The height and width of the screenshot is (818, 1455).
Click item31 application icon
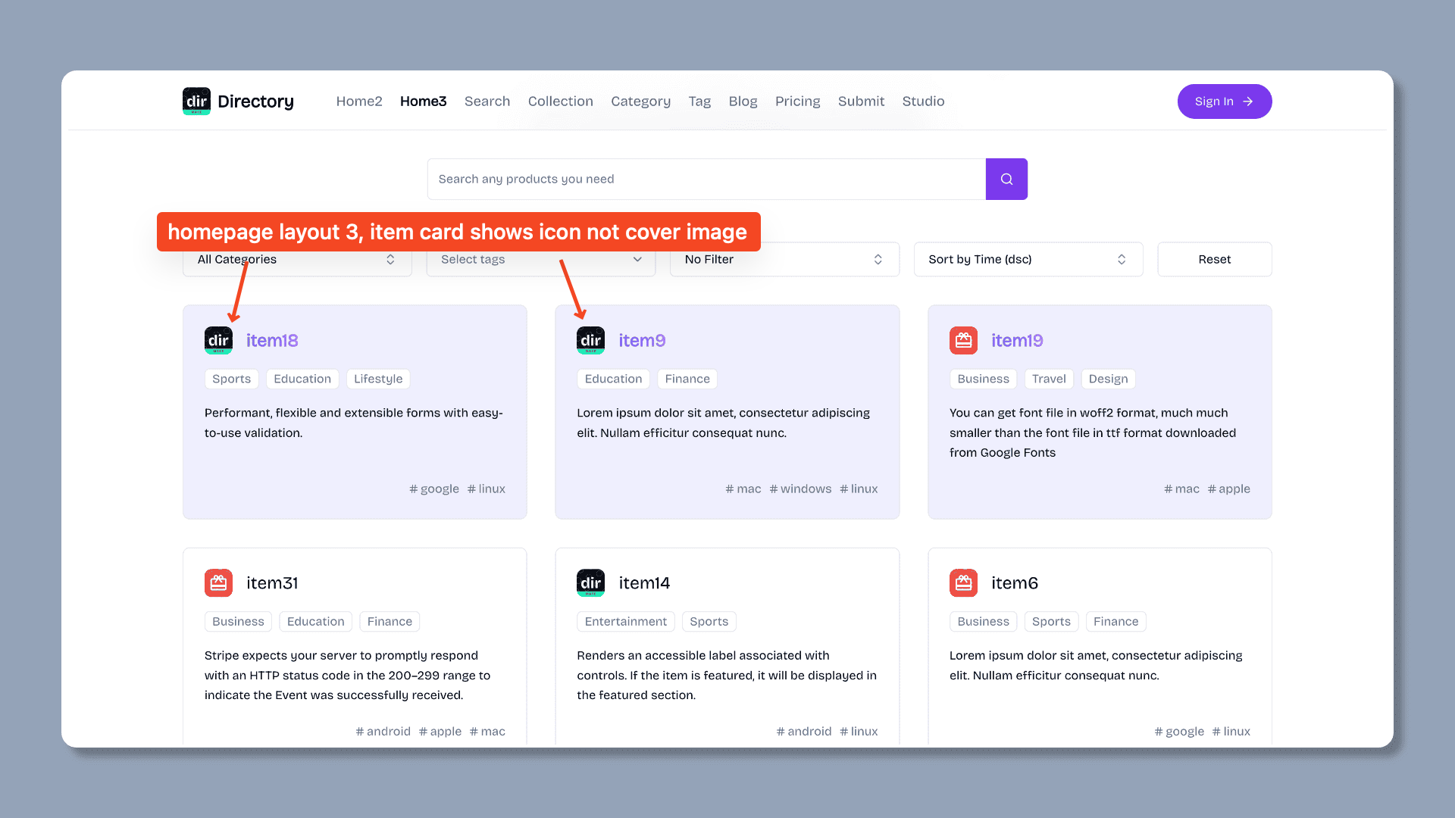point(219,582)
